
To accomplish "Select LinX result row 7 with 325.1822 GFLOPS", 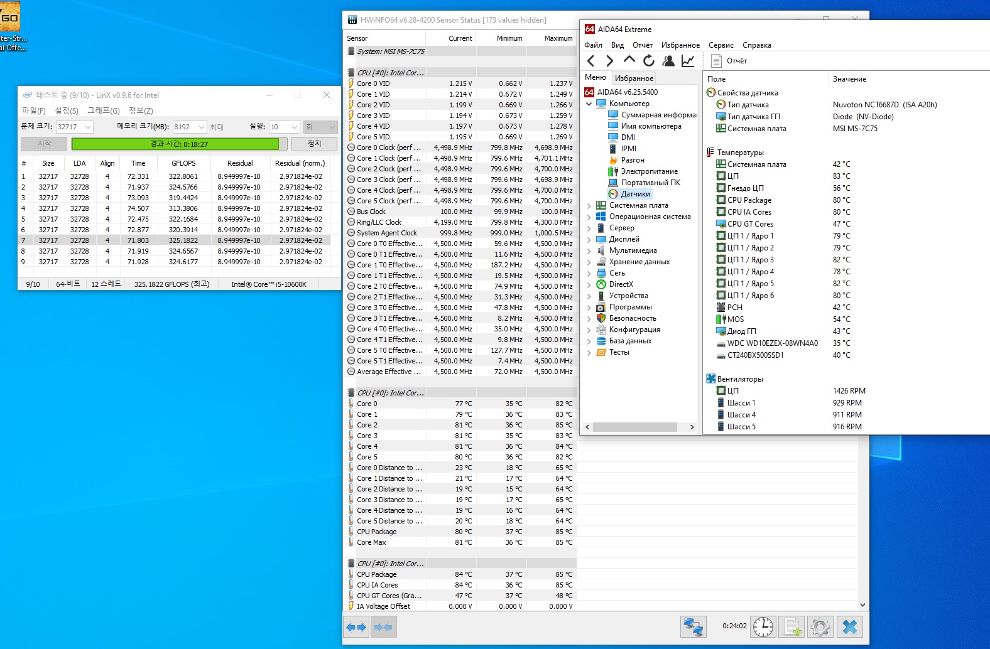I will [x=173, y=240].
